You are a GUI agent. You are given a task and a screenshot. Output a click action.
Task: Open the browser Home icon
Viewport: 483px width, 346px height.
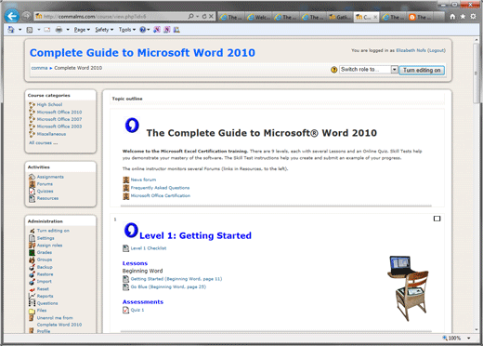[x=452, y=17]
